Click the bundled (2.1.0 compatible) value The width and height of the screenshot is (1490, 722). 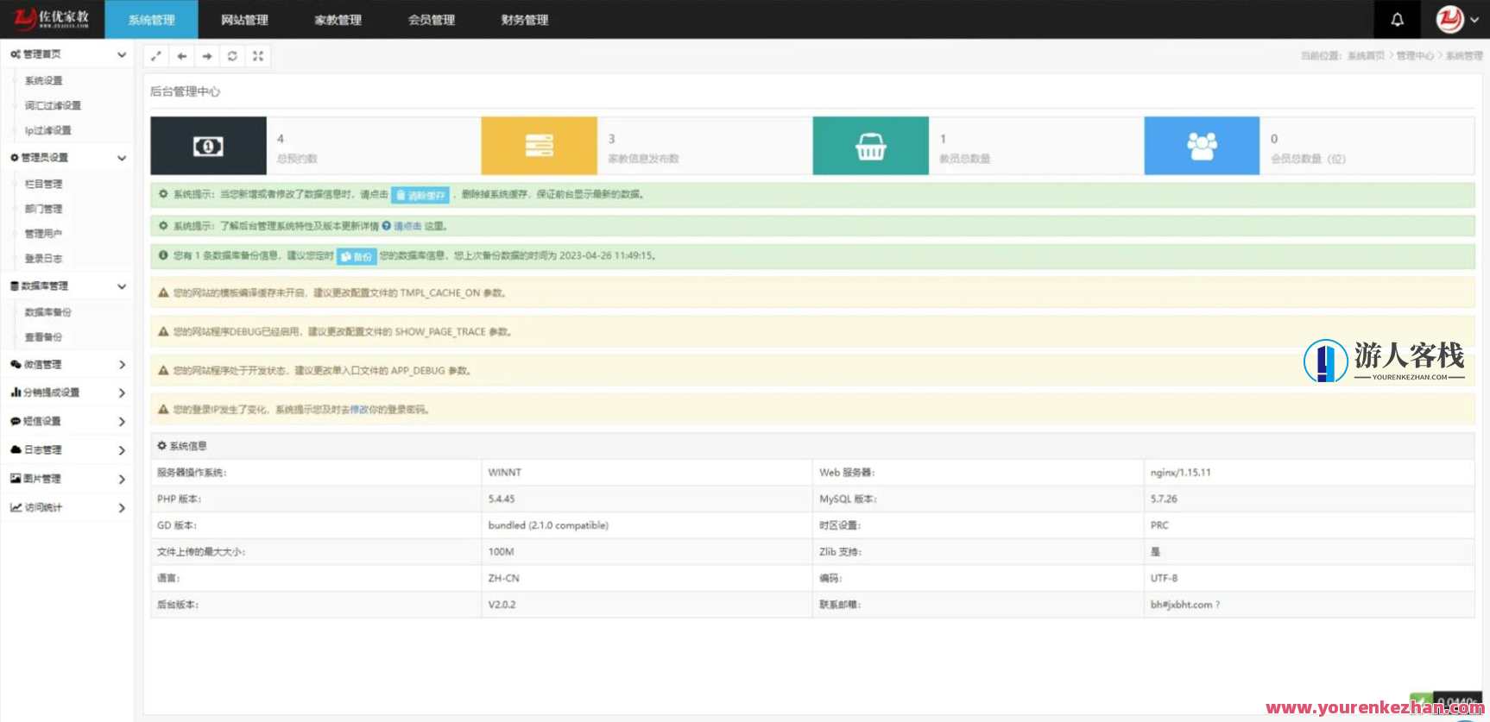click(x=548, y=525)
